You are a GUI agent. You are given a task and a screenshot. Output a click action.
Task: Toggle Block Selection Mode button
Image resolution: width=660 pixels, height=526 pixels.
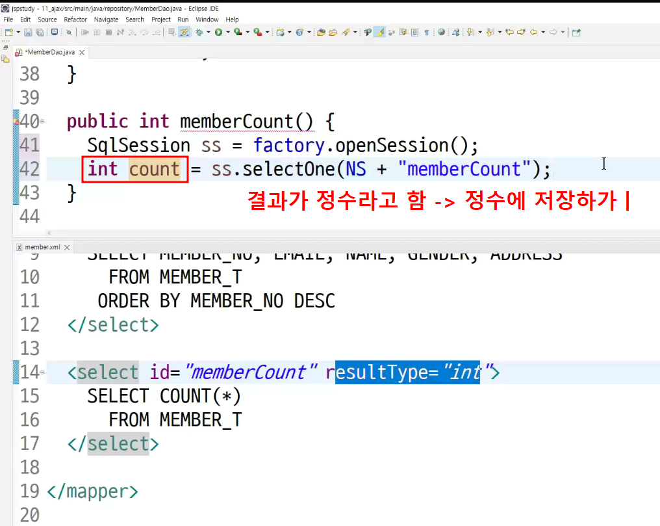point(415,32)
